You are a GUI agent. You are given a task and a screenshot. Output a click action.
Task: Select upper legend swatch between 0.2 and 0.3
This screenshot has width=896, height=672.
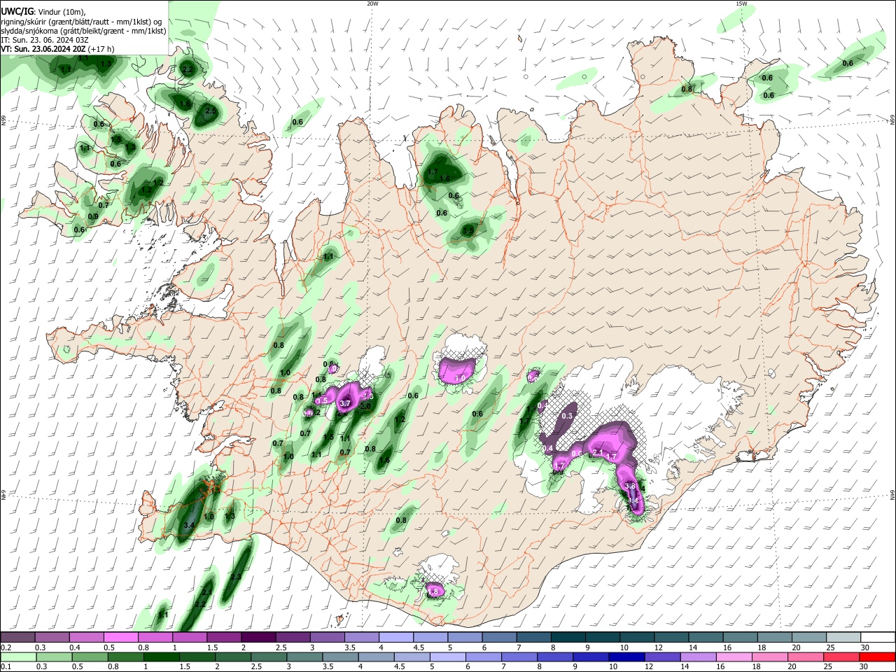18,638
